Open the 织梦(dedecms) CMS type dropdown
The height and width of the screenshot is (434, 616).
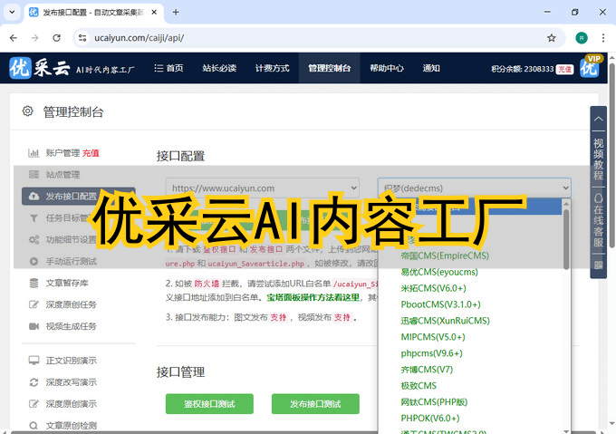click(x=474, y=188)
